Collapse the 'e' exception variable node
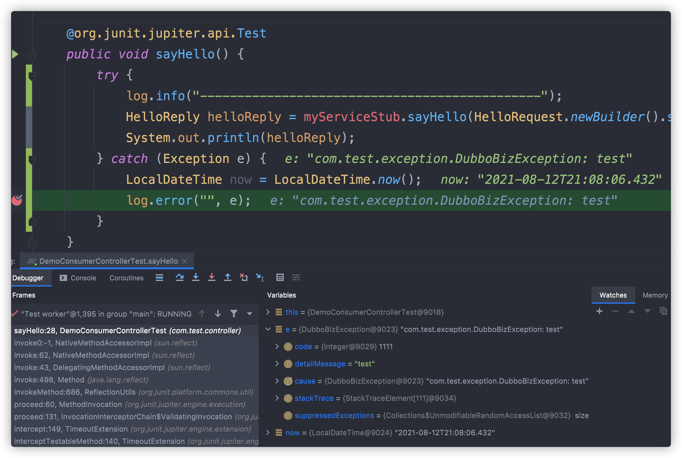The image size is (682, 458). coord(268,330)
